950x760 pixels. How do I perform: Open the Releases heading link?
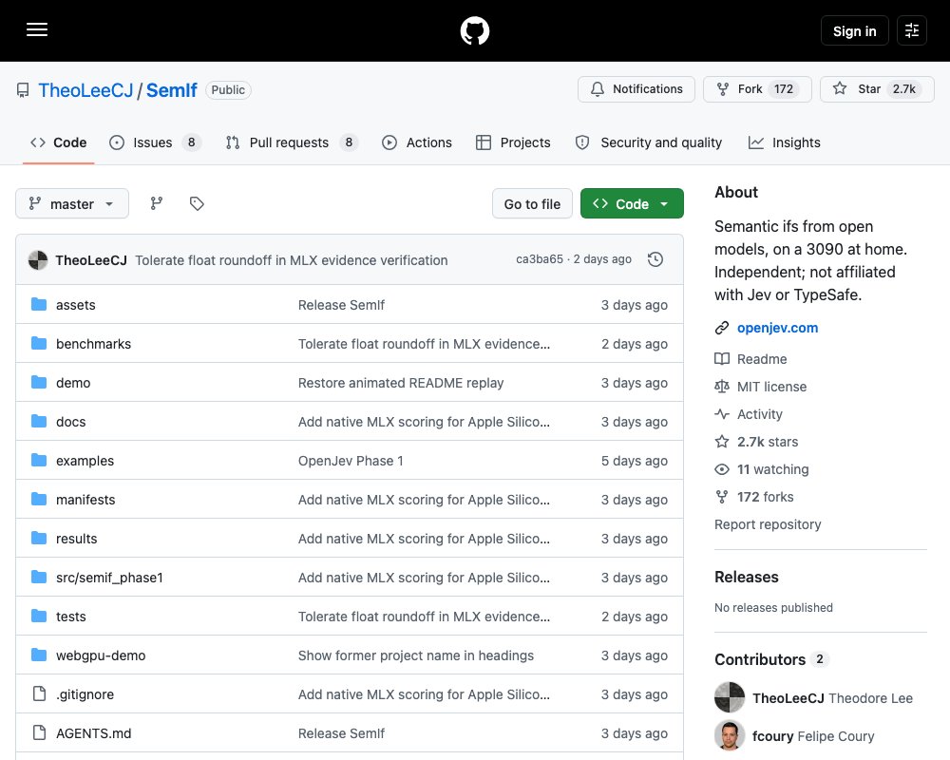[747, 577]
